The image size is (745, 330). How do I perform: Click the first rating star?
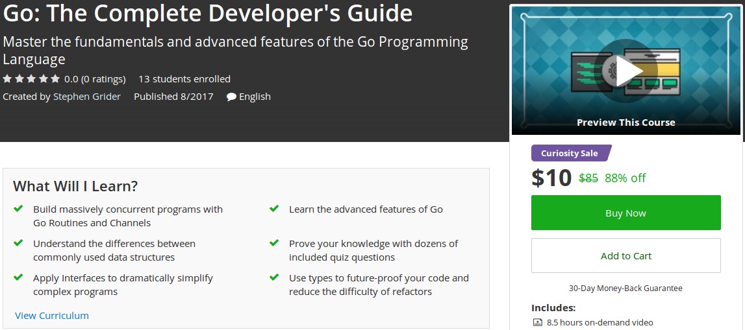7,78
